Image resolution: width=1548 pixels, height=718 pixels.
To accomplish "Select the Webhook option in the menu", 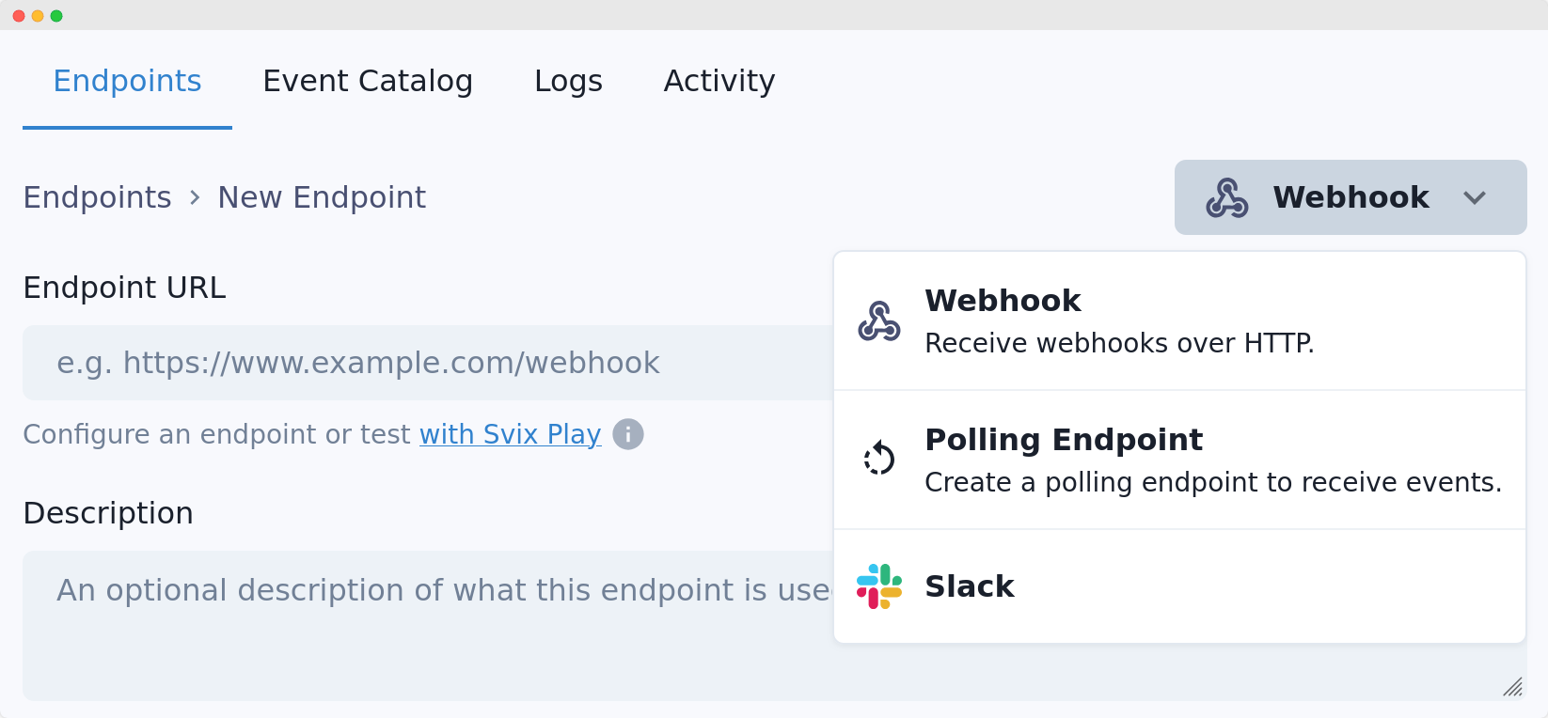I will [1003, 301].
